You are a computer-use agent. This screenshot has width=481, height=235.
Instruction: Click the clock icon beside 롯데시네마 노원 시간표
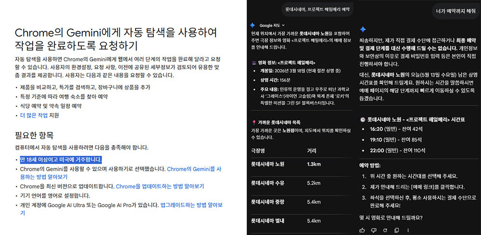(x=363, y=119)
